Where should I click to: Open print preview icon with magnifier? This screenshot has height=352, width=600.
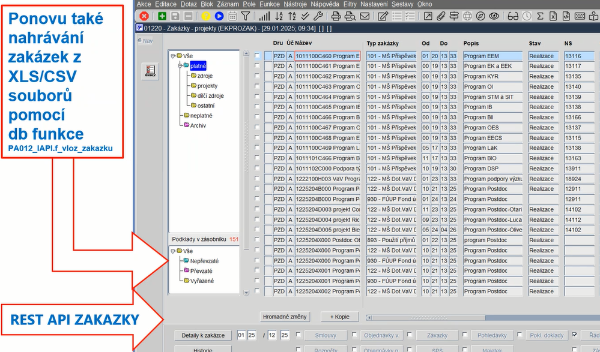click(x=350, y=16)
